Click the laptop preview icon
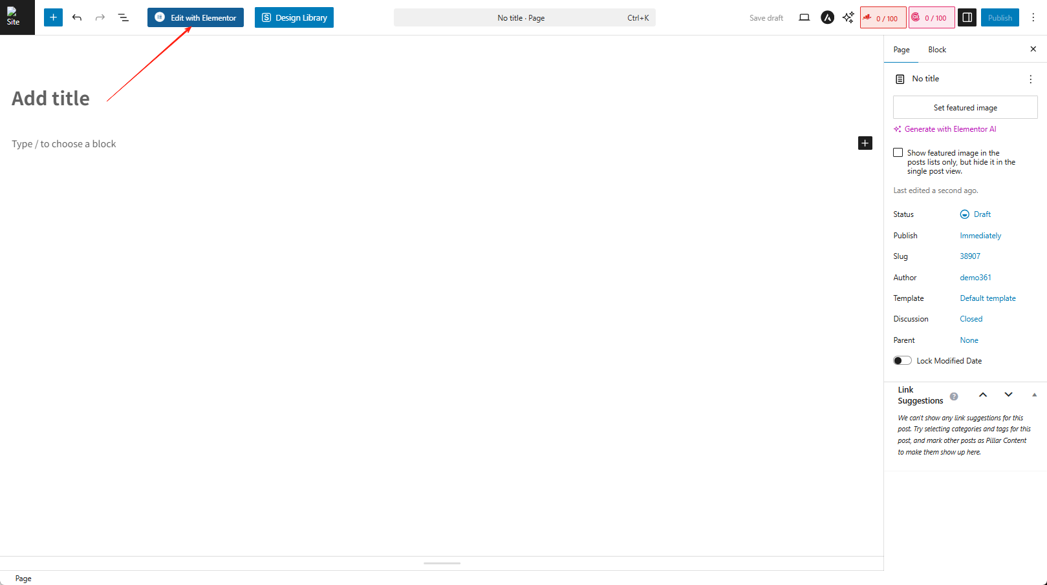 pyautogui.click(x=804, y=17)
